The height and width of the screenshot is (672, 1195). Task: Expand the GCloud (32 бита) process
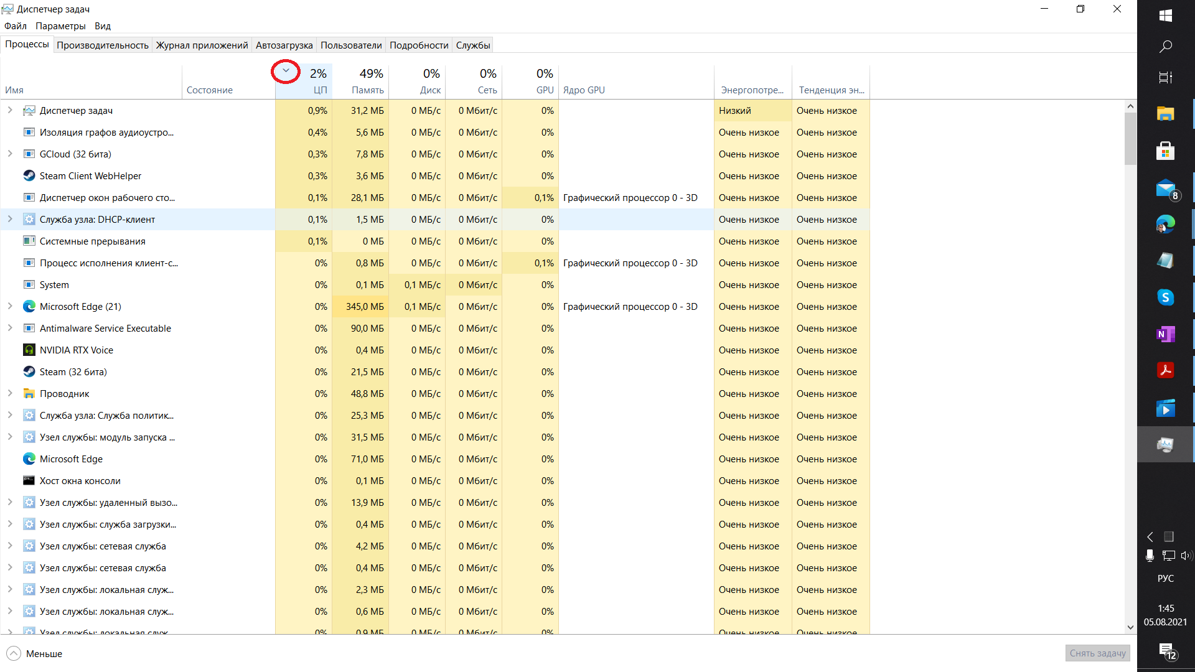pos(10,154)
